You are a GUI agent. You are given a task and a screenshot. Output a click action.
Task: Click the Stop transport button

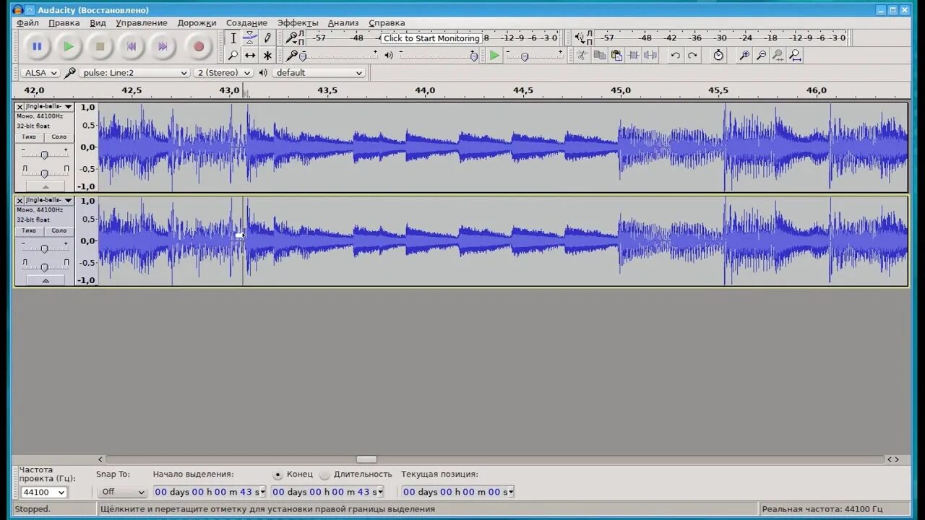click(x=100, y=47)
